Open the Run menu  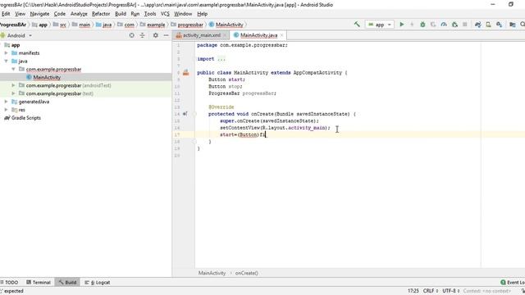point(135,14)
